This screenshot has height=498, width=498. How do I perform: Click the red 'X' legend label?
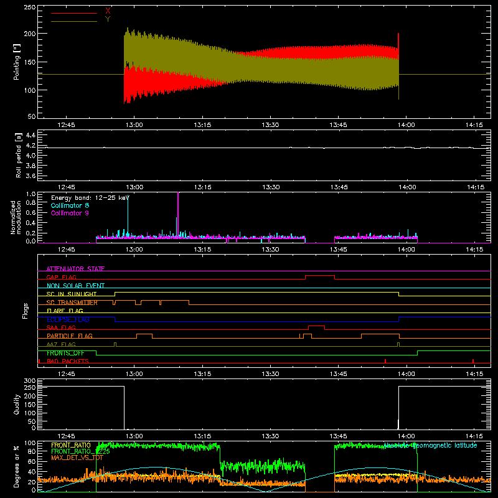[x=108, y=11]
